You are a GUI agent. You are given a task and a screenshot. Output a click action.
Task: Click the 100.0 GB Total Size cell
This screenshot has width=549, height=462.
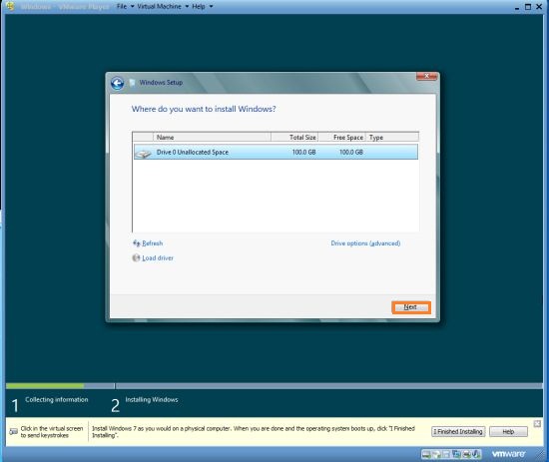click(x=303, y=153)
